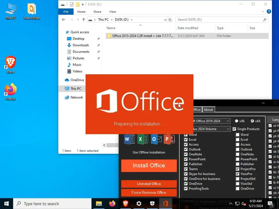Open the About tab in installer
The width and height of the screenshot is (279, 209).
coord(208,110)
